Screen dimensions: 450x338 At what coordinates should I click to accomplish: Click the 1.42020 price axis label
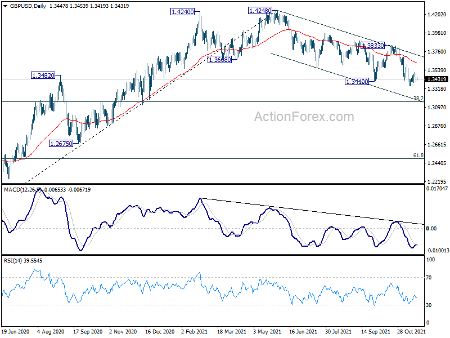[x=437, y=15]
